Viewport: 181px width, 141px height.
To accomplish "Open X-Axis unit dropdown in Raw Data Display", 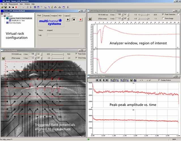I will pyautogui.click(x=41, y=54).
